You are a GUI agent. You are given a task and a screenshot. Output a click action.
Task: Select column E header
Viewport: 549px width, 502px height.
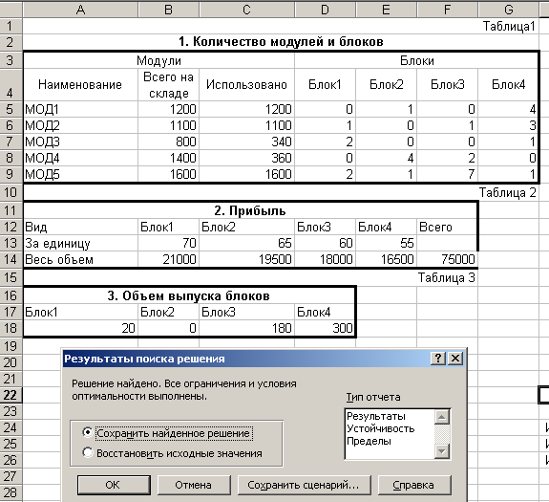(x=386, y=10)
